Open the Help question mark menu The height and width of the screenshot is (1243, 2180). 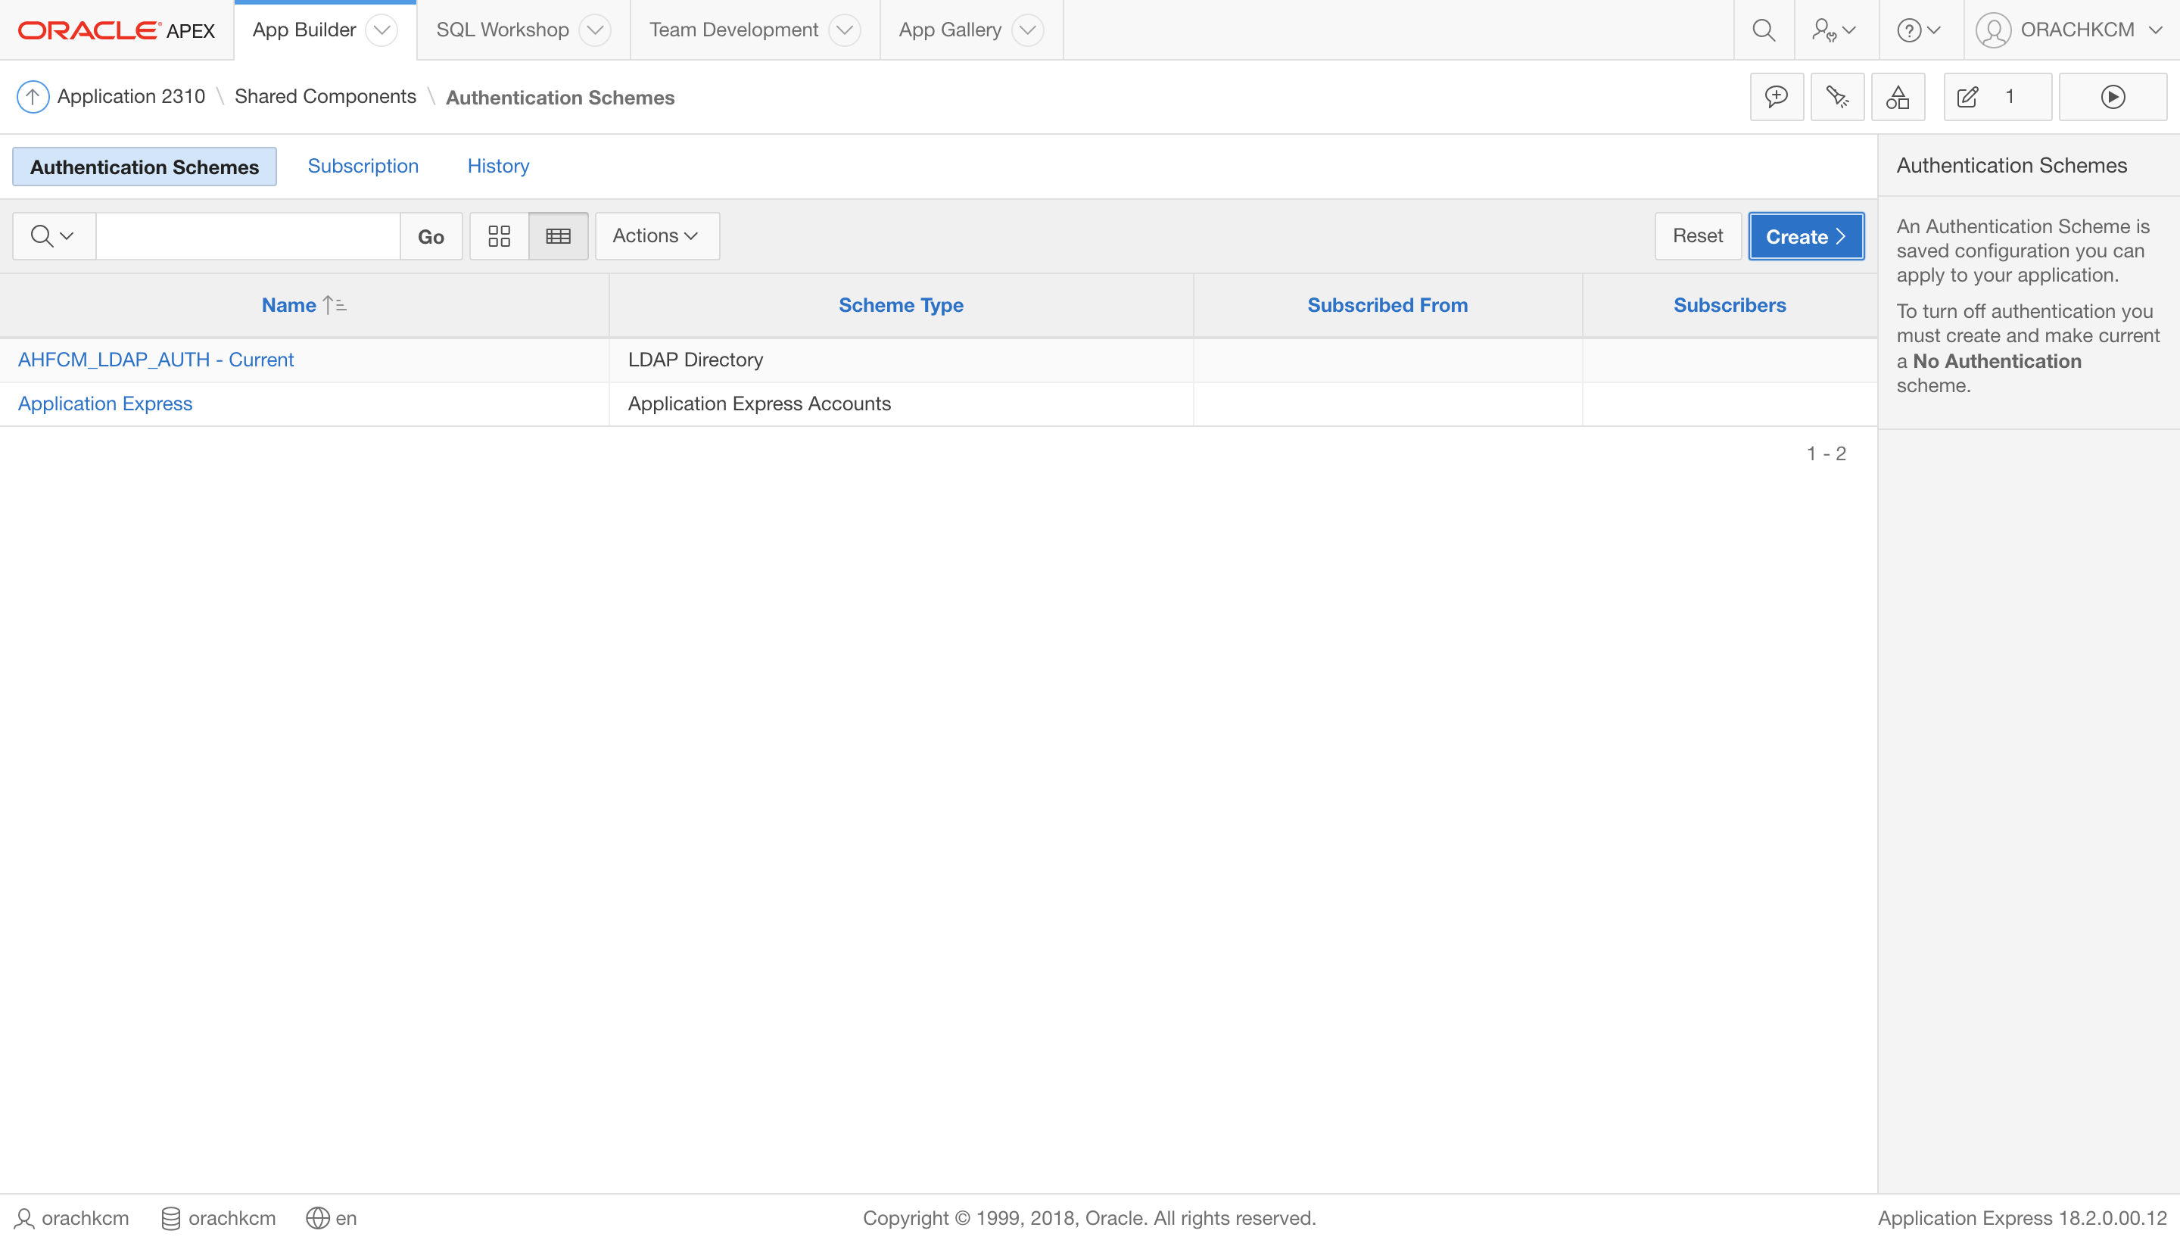1918,30
